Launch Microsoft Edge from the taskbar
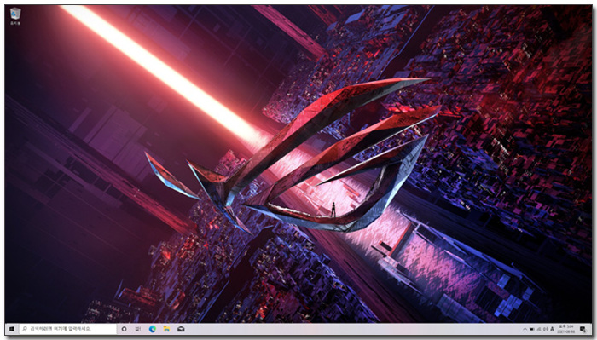 (x=153, y=329)
